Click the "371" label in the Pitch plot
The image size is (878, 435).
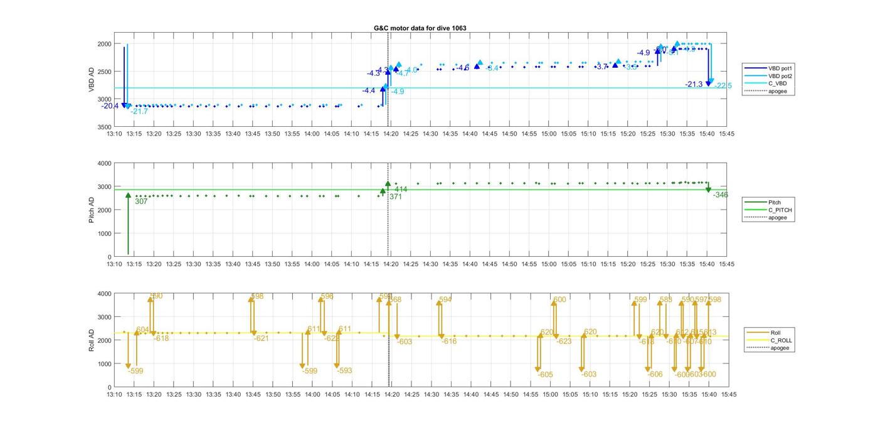396,197
